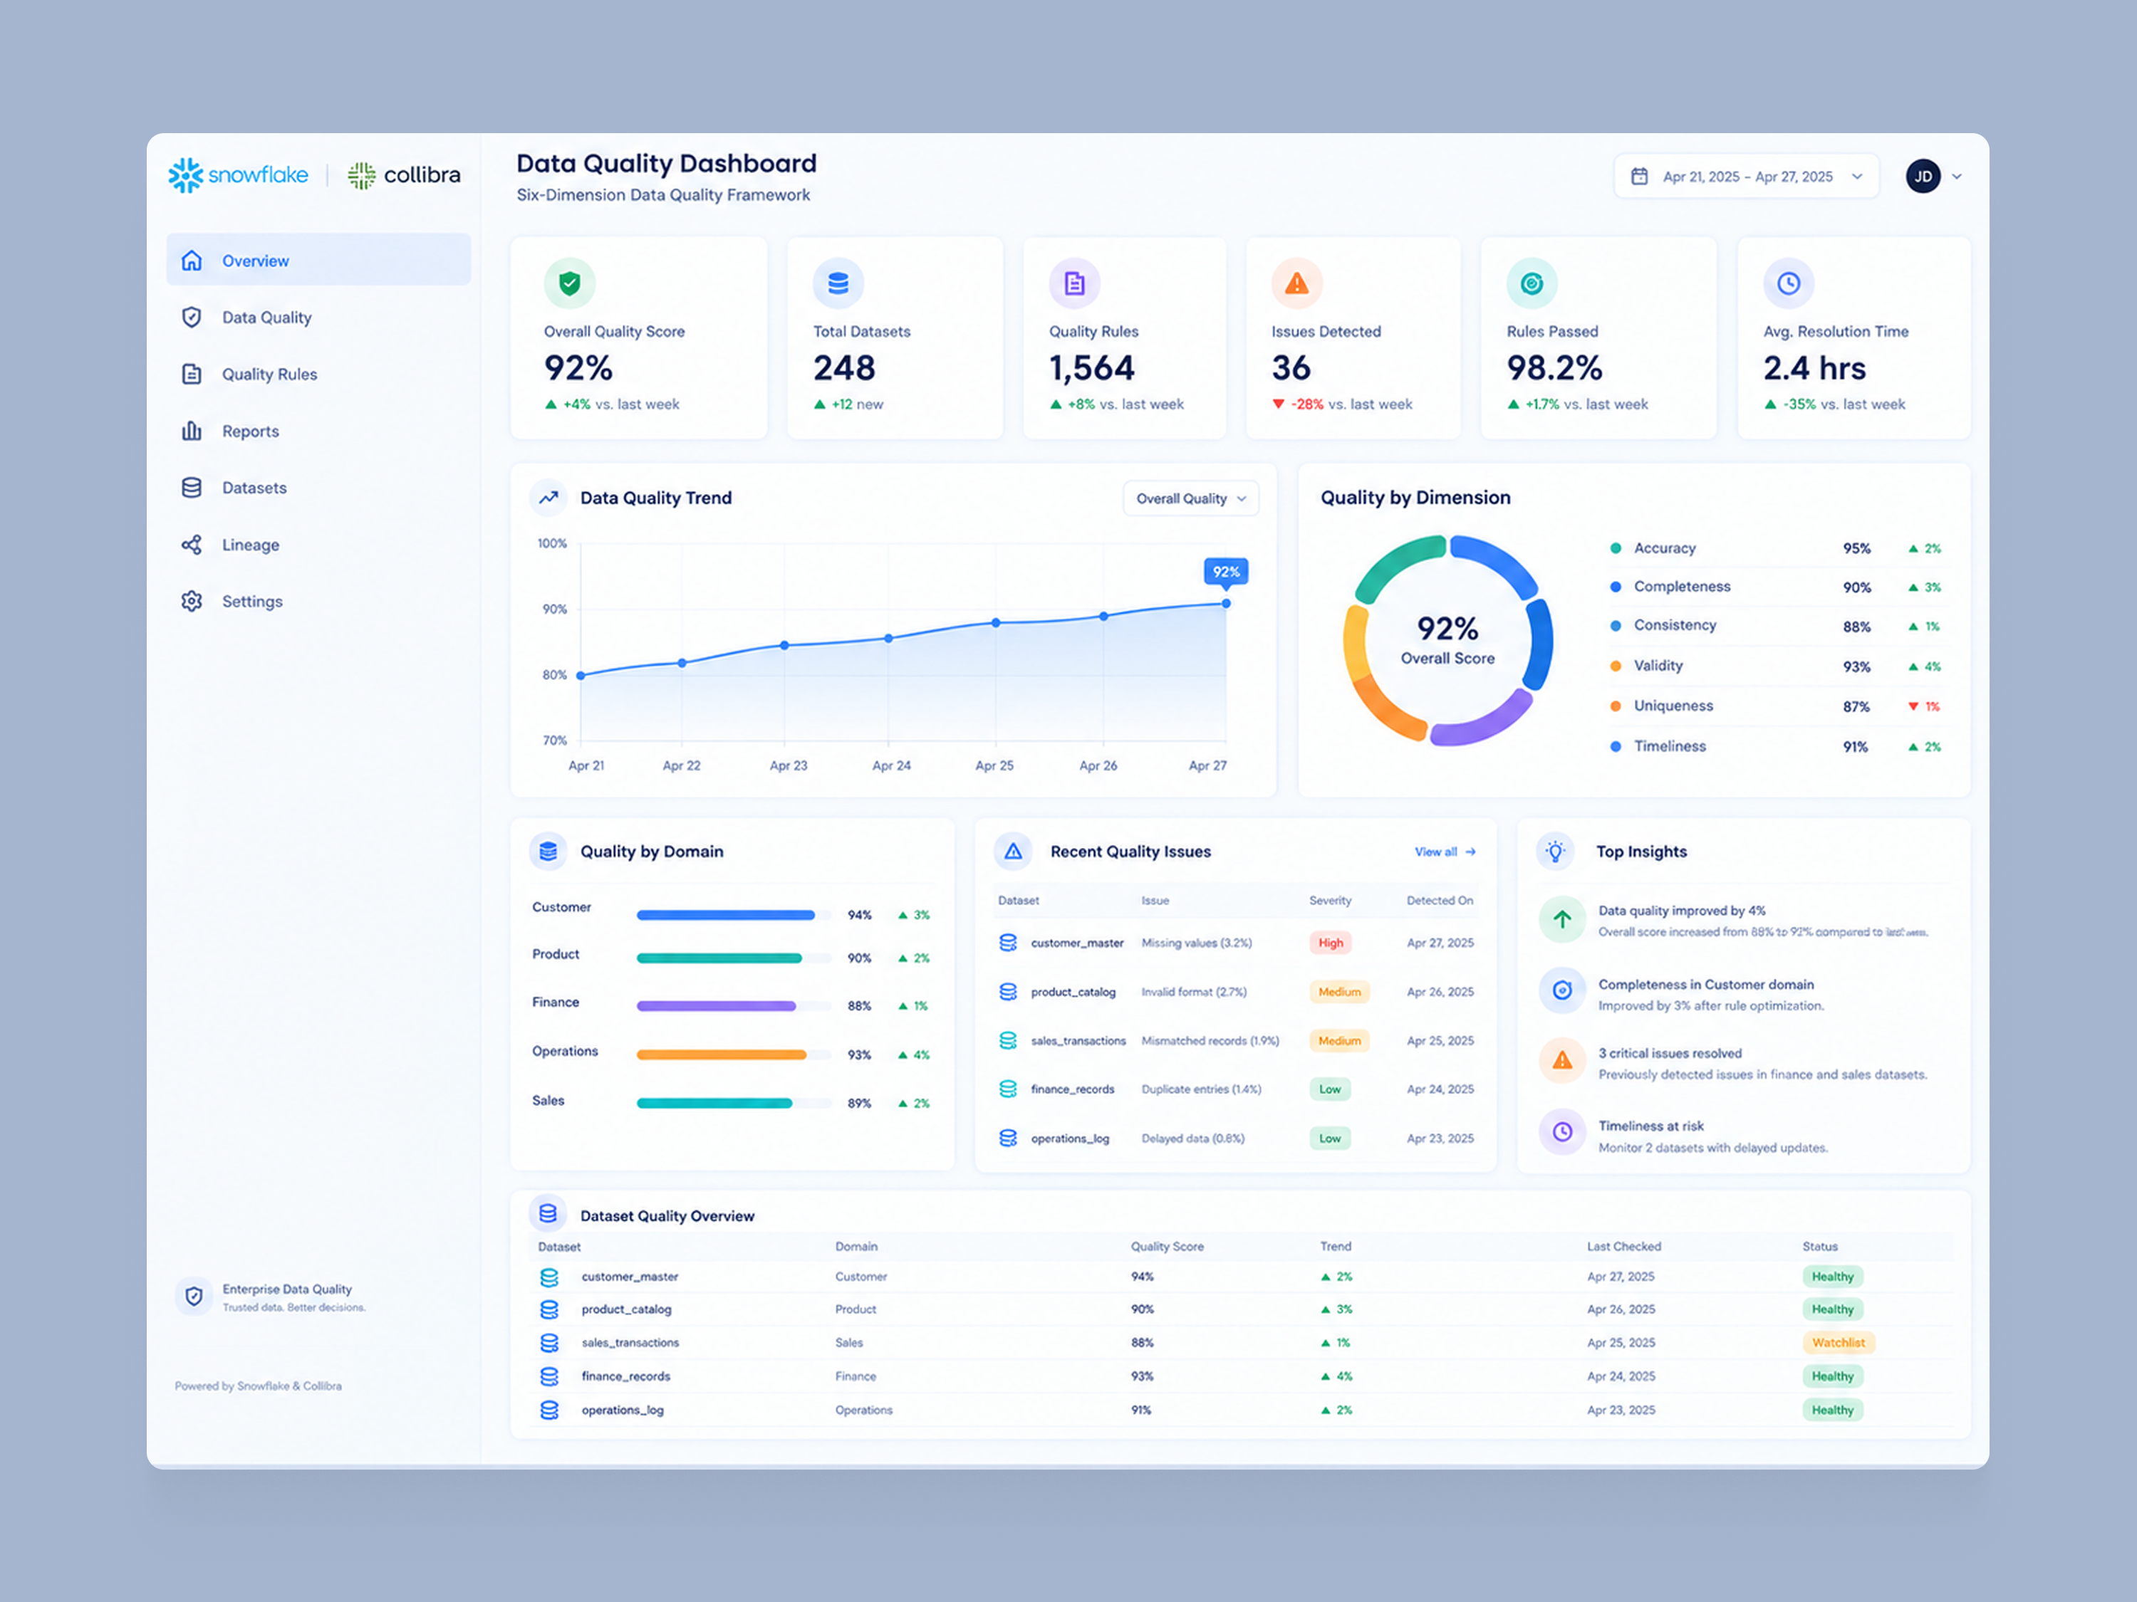
Task: Click the Collibra logo
Action: (404, 174)
